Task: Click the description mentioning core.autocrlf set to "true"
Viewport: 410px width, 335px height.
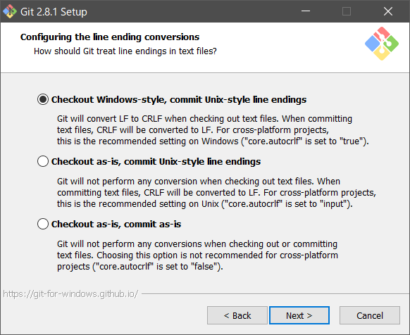Action: [213, 130]
